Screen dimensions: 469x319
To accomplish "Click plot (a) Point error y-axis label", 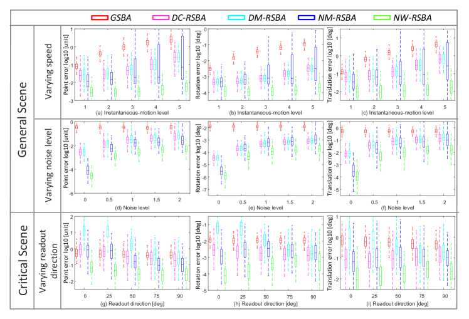I will pos(66,65).
